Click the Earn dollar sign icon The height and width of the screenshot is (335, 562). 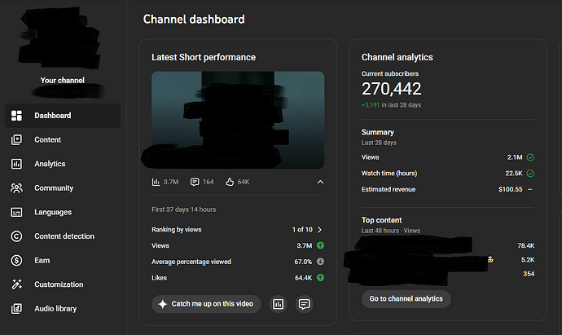click(x=16, y=260)
